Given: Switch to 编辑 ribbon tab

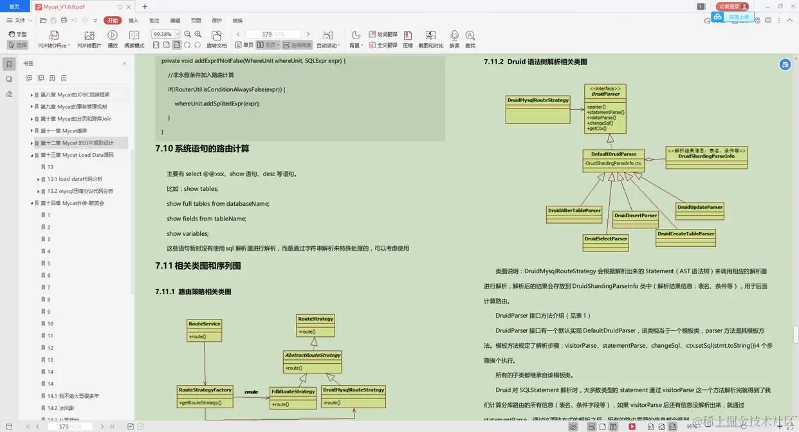Looking at the screenshot, I should tap(175, 21).
